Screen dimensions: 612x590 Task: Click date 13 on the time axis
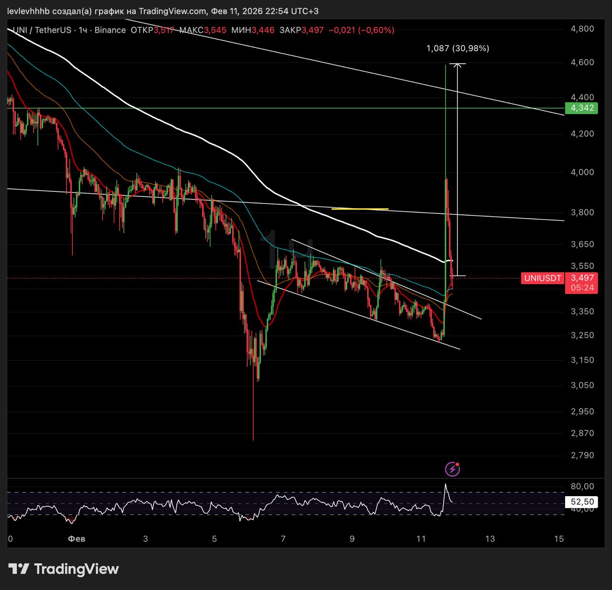pos(490,539)
